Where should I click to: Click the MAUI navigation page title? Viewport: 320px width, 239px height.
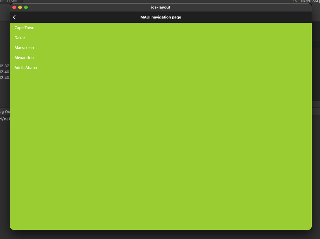click(x=161, y=17)
